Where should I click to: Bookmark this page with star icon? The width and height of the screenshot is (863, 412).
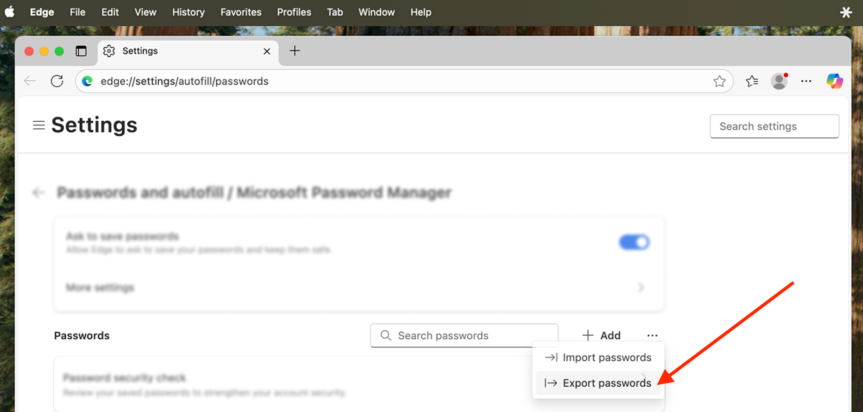tap(719, 81)
